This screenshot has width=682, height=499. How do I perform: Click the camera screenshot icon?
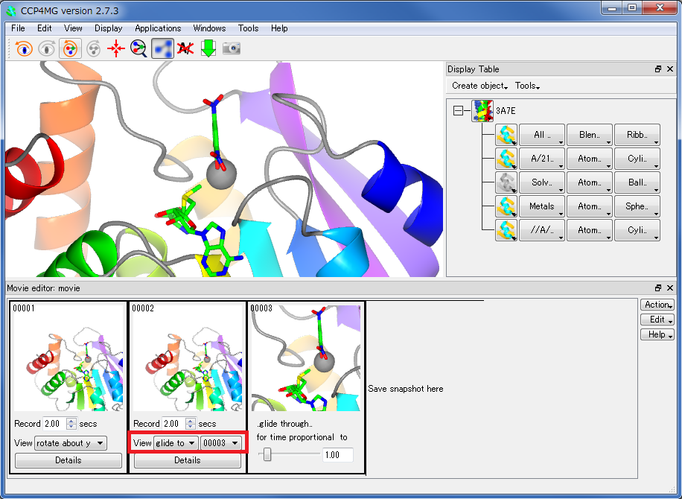tap(232, 48)
